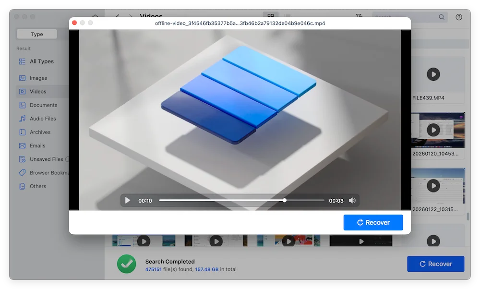Close the video preview window
The height and width of the screenshot is (289, 480).
coord(74,23)
